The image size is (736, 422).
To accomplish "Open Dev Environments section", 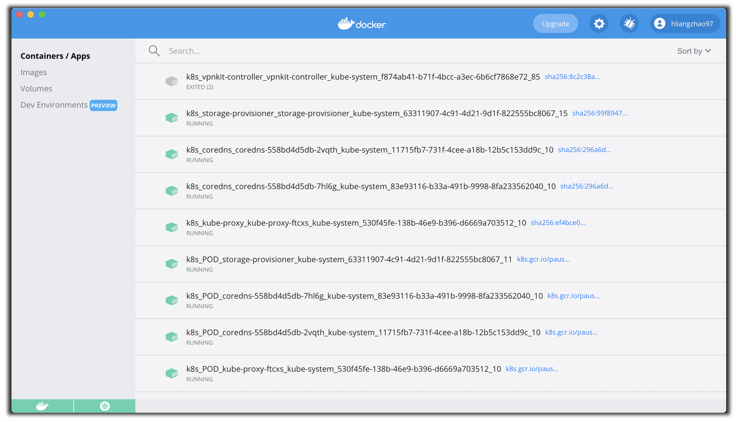I will [x=54, y=105].
